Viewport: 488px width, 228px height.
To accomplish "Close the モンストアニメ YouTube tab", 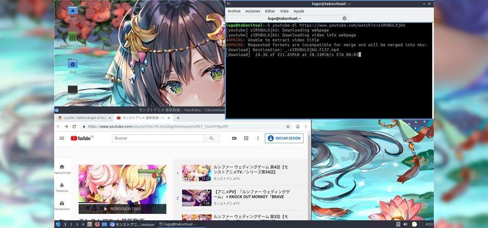I will pos(169,118).
